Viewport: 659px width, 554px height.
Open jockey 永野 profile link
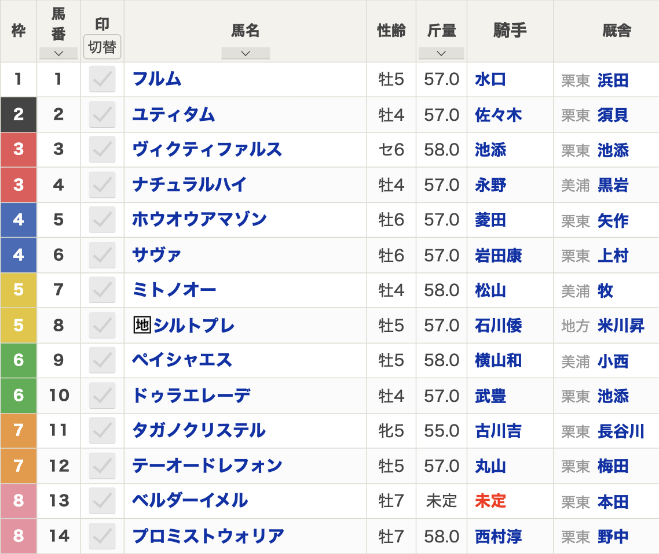tap(490, 185)
